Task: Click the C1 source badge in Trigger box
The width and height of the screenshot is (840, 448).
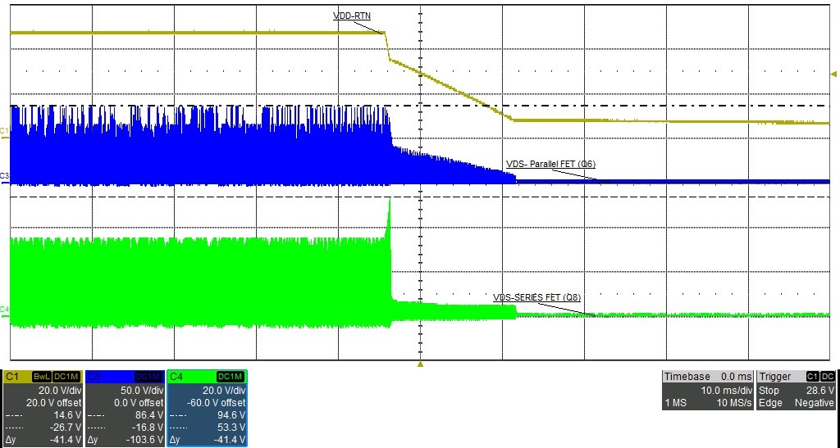Action: click(x=812, y=377)
